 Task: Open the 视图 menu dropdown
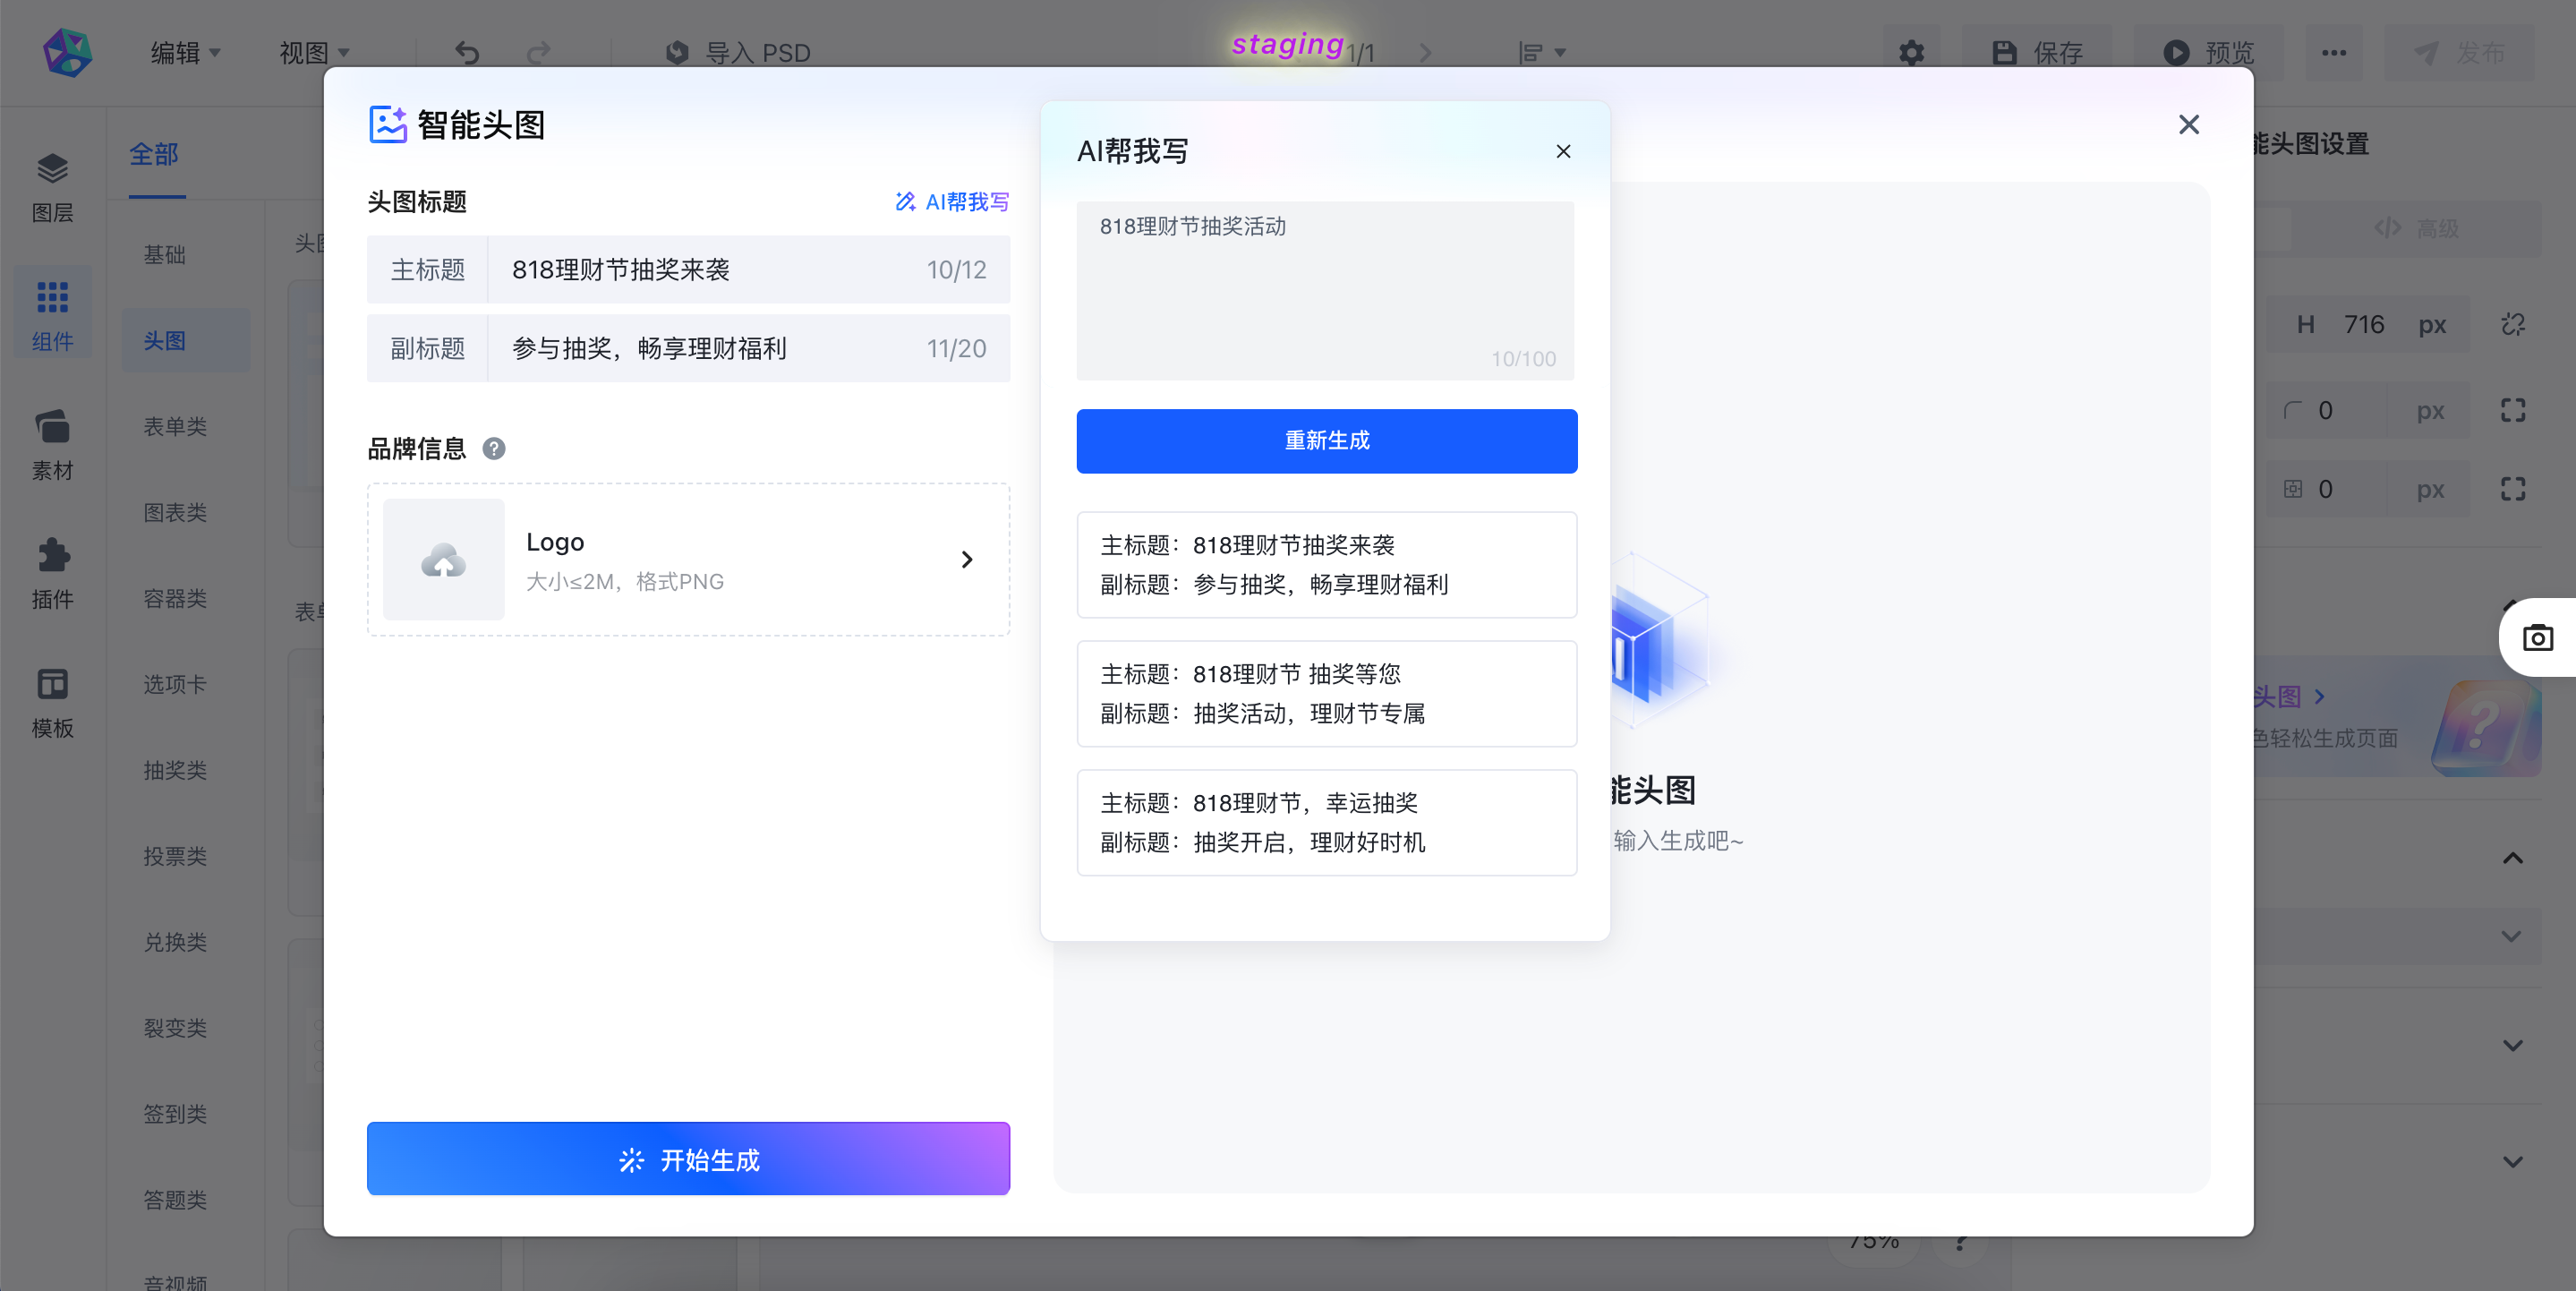click(x=314, y=52)
